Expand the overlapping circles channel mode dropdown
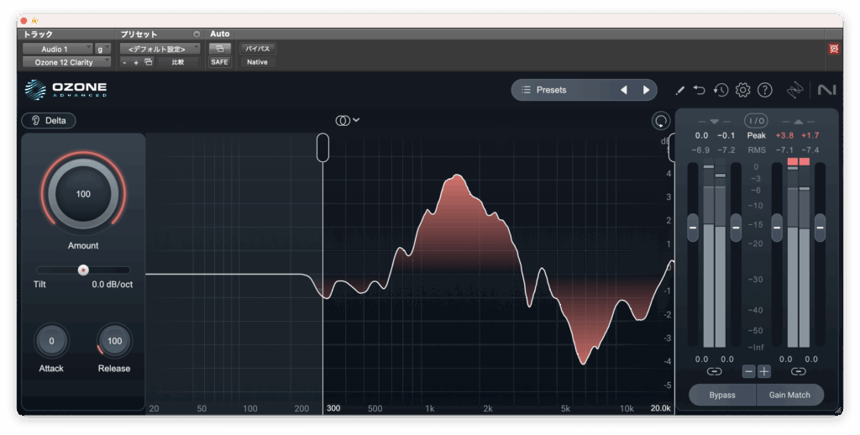Image resolution: width=860 pixels, height=435 pixels. click(x=348, y=120)
